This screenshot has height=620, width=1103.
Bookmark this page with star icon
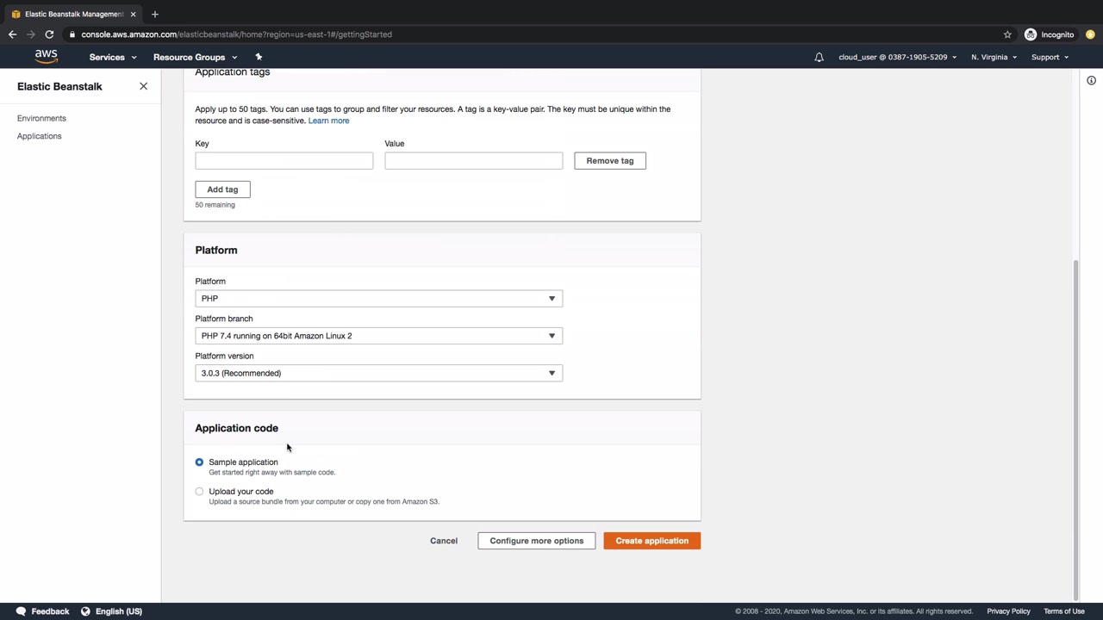(x=1007, y=34)
